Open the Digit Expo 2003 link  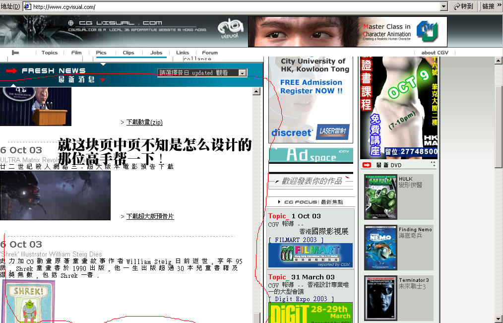click(301, 299)
